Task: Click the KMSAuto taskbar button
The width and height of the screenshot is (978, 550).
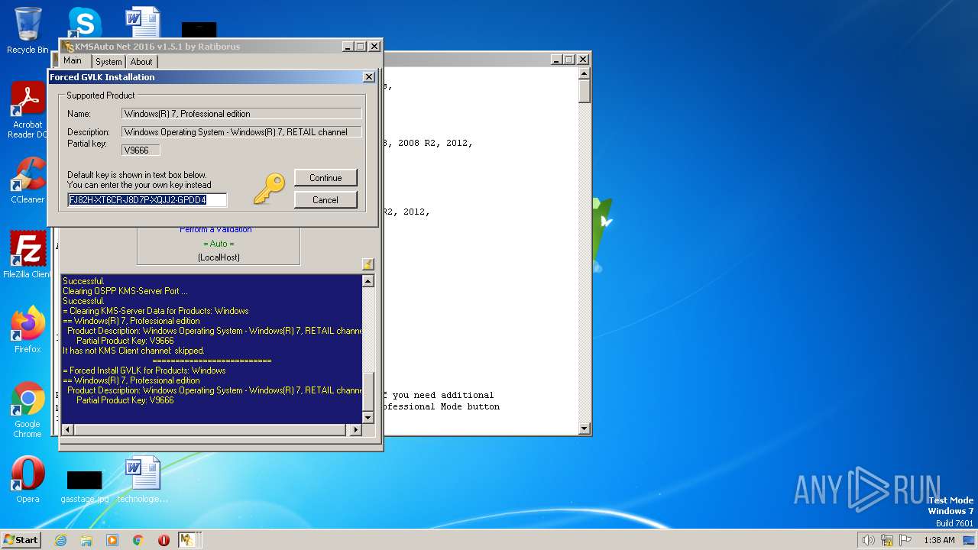Action: tap(188, 539)
